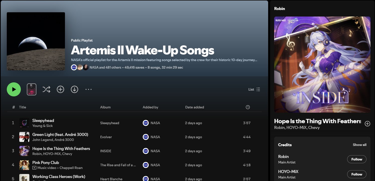Click the Music video icon under Pink Pony Club
375x181 pixels.
coord(34,168)
